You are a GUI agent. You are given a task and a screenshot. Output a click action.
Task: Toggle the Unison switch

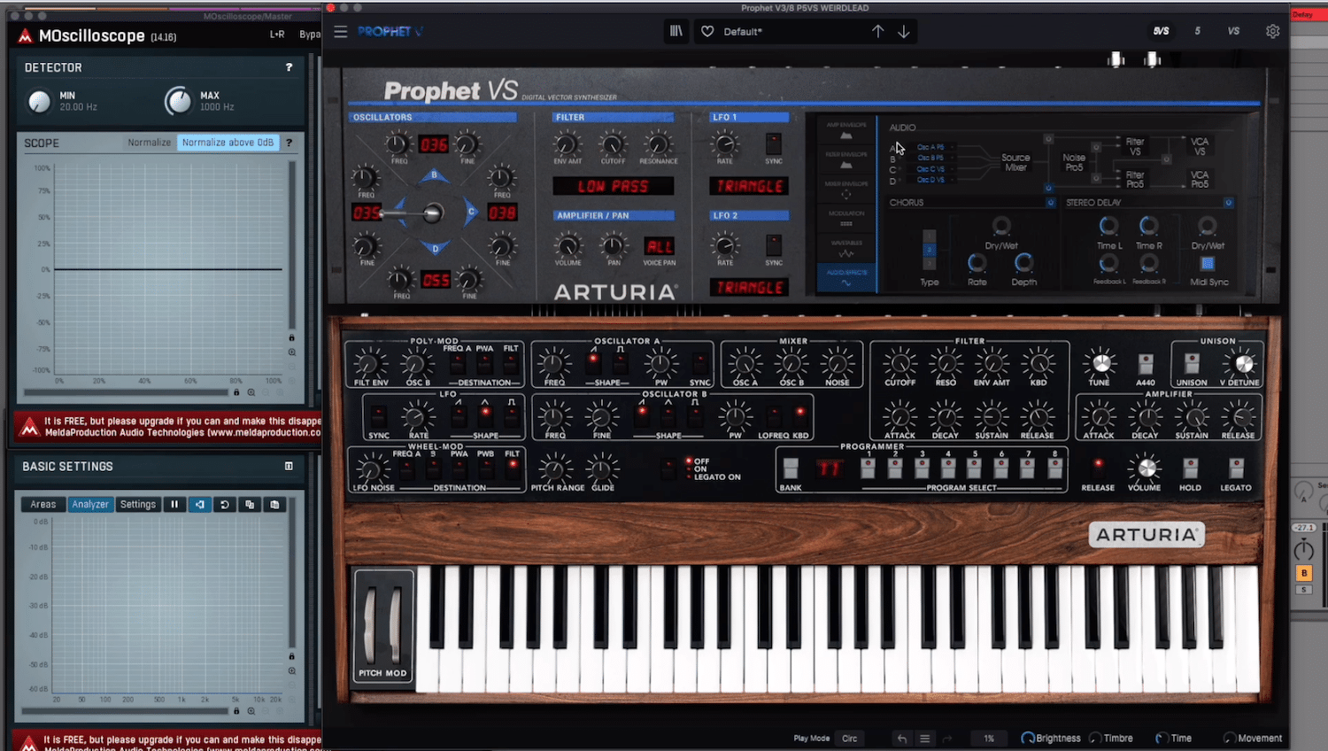click(x=1192, y=363)
